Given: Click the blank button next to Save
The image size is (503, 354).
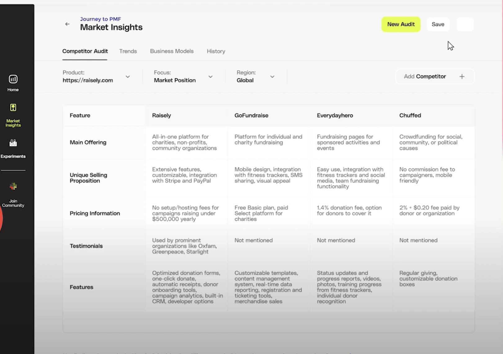Looking at the screenshot, I should 465,24.
